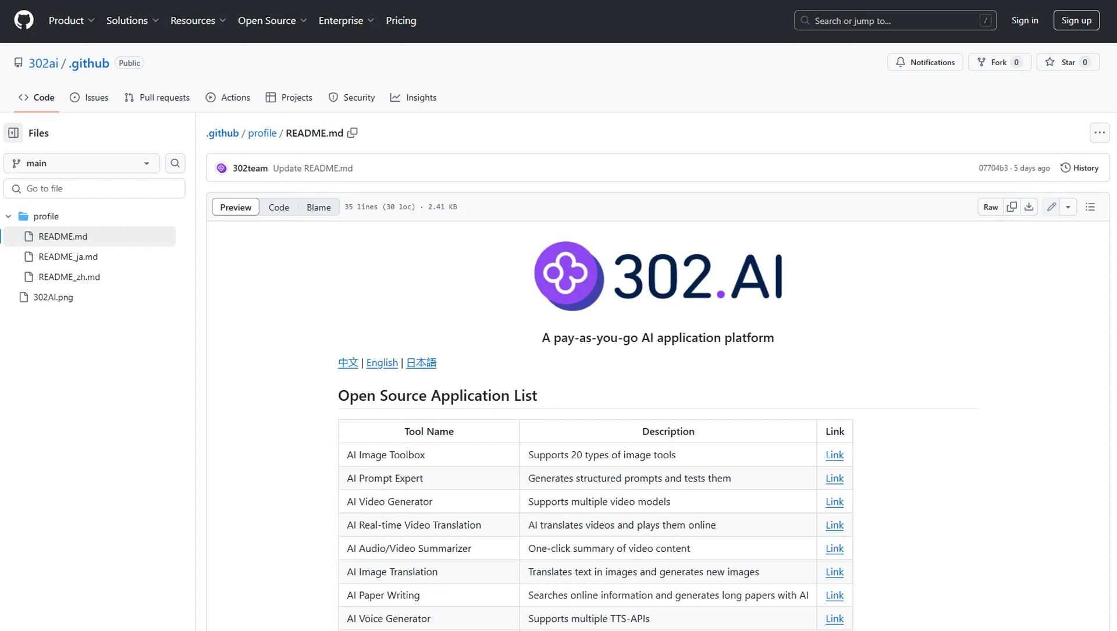Image resolution: width=1117 pixels, height=631 pixels.
Task: Click the 302.AI logo image
Action: [x=658, y=276]
